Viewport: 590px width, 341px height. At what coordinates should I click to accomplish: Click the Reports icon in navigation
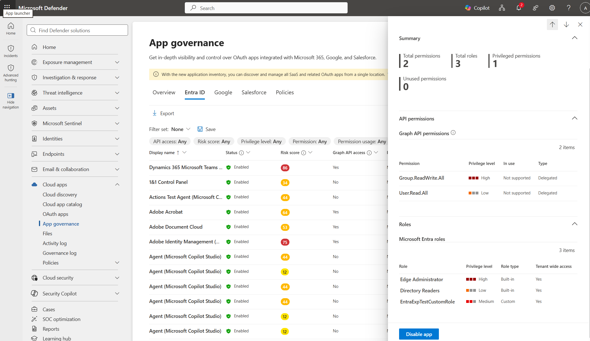coord(35,329)
